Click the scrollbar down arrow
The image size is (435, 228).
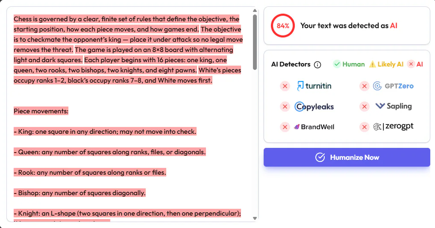click(x=255, y=218)
